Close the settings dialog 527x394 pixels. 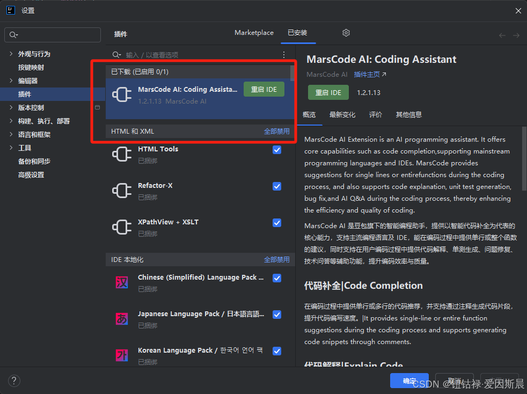(518, 11)
